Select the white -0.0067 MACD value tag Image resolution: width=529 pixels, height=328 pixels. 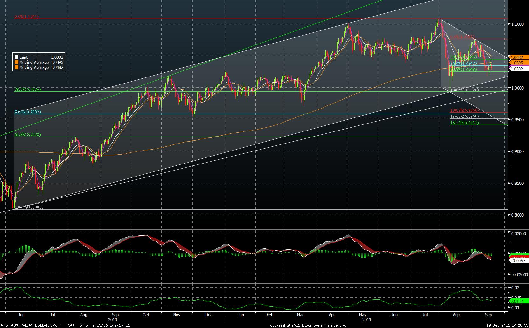[519, 260]
